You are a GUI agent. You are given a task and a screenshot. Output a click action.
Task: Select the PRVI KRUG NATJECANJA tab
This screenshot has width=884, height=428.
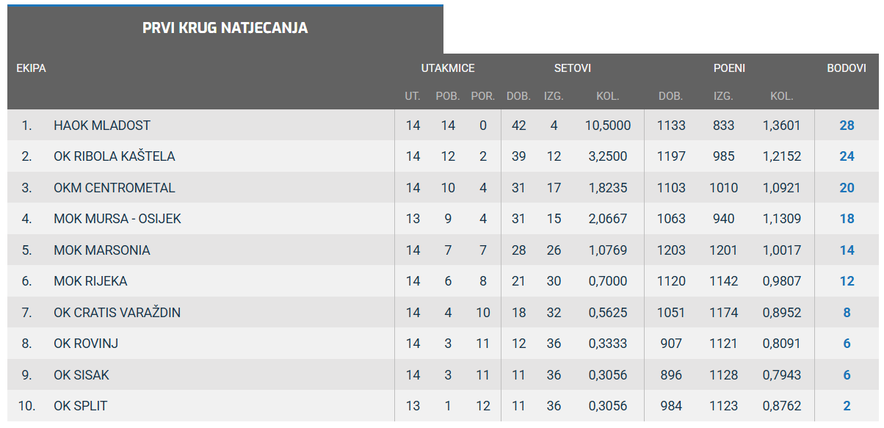[225, 29]
